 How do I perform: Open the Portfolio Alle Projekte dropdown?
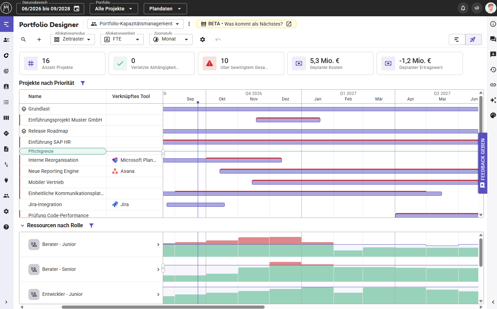(x=114, y=9)
